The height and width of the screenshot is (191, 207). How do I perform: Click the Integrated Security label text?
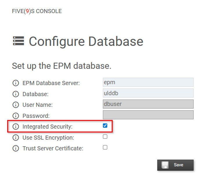click(48, 127)
